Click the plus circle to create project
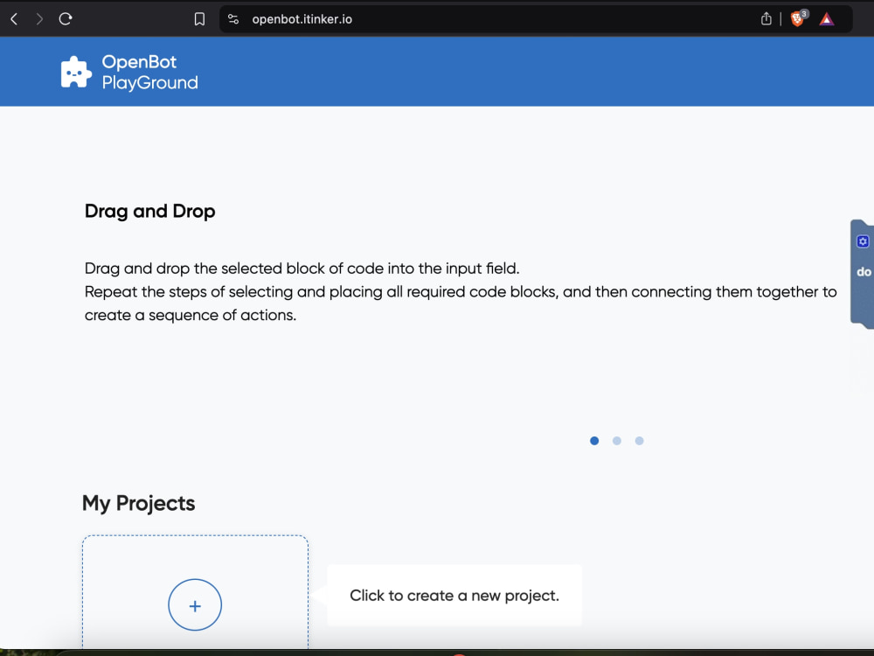Screen dimensions: 874x656 [x=195, y=605]
